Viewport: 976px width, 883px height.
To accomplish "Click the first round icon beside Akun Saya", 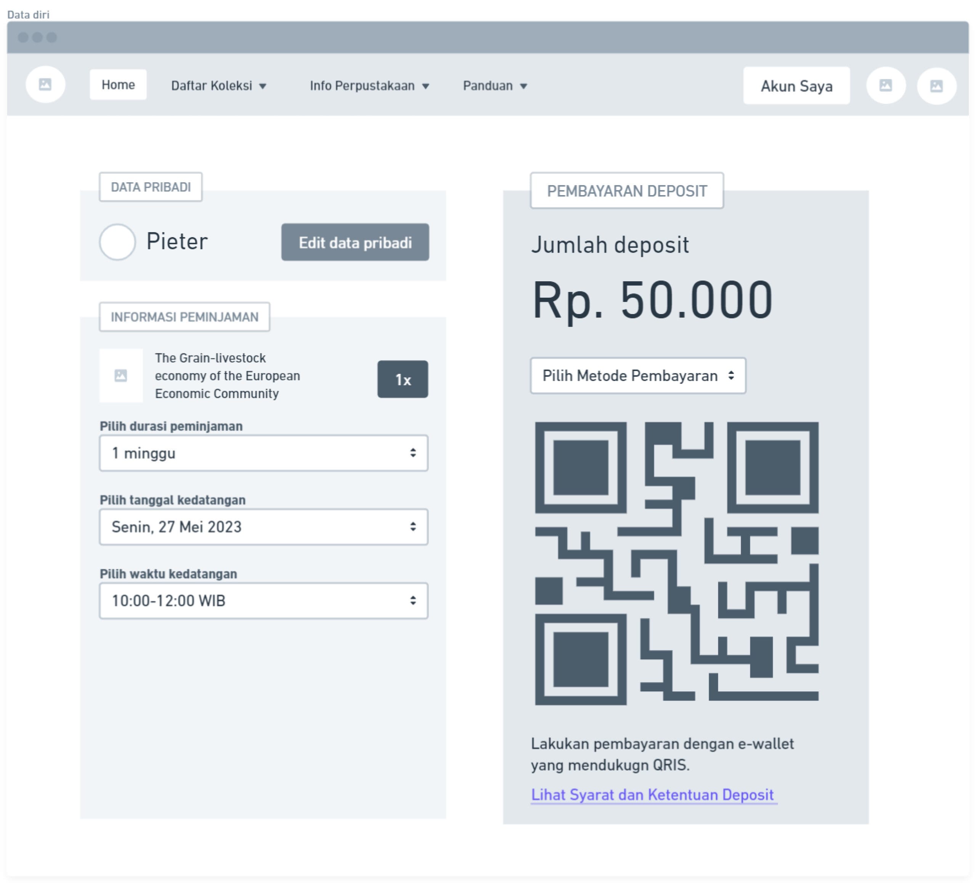I will click(886, 86).
